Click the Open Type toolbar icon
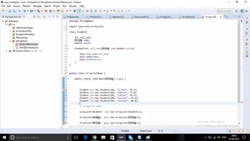Viewport: 250px width, 141px height. click(x=58, y=11)
